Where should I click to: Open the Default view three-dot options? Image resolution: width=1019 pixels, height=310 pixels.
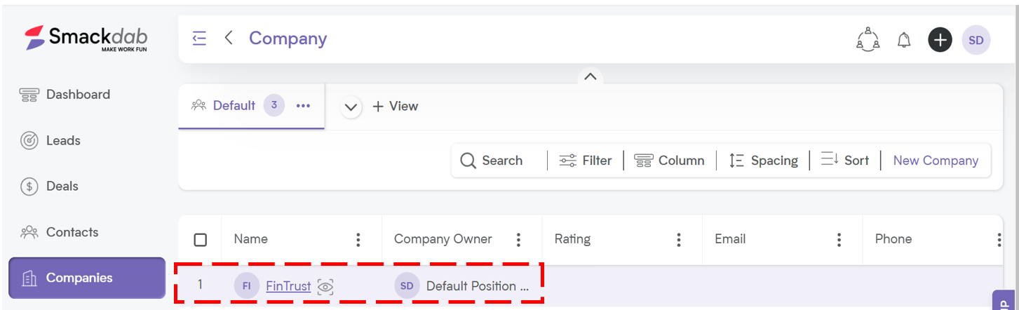tap(303, 106)
